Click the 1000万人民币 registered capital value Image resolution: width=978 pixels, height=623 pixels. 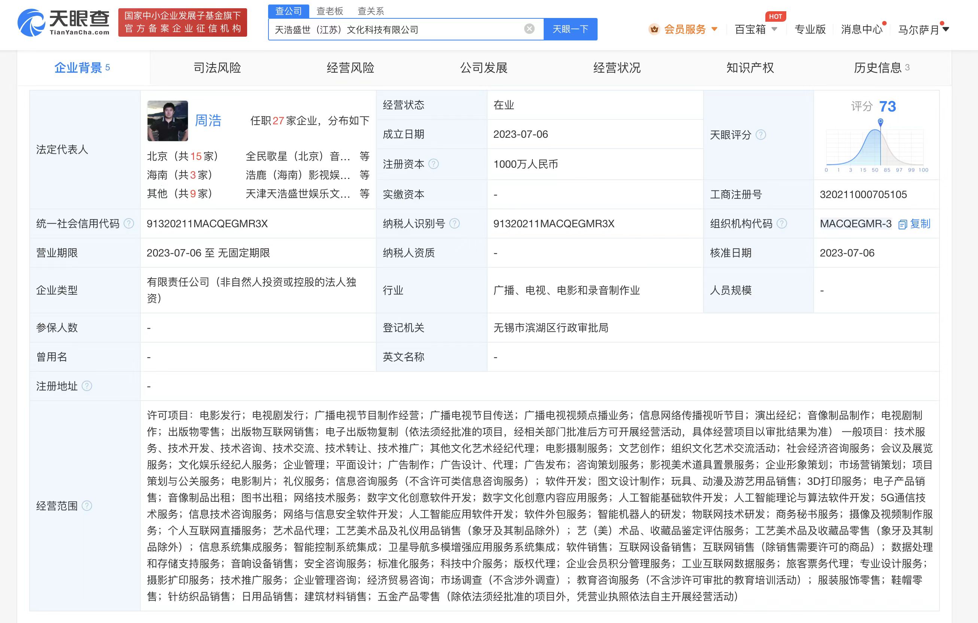coord(526,164)
